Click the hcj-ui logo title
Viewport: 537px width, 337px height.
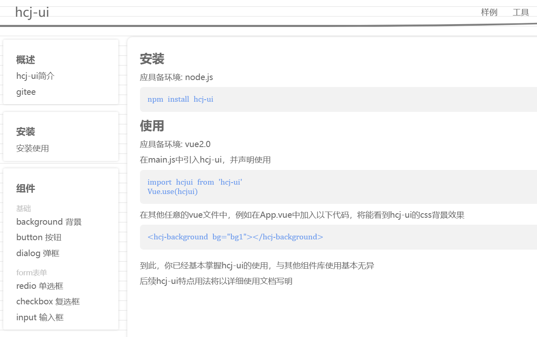point(32,12)
